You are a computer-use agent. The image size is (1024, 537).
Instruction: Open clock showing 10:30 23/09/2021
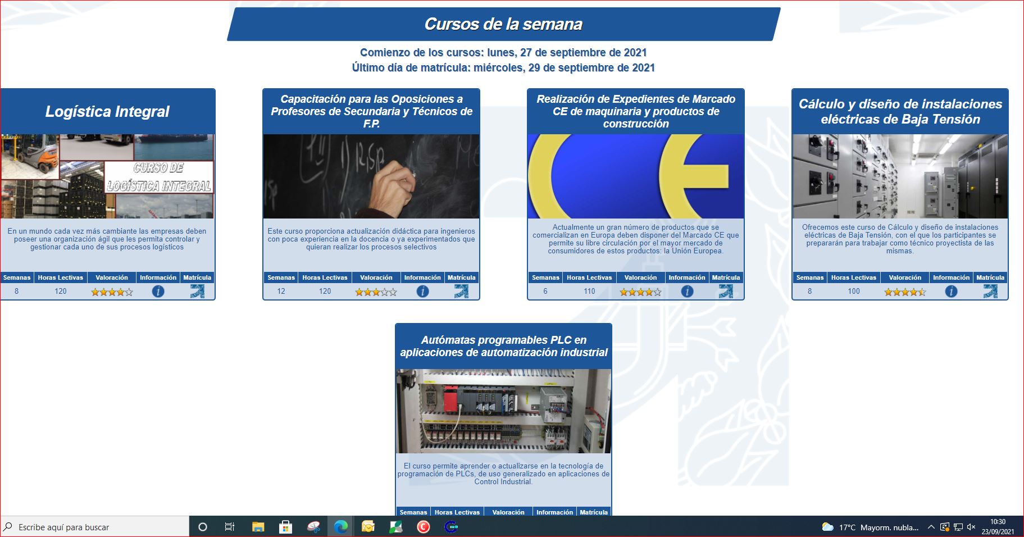(998, 527)
